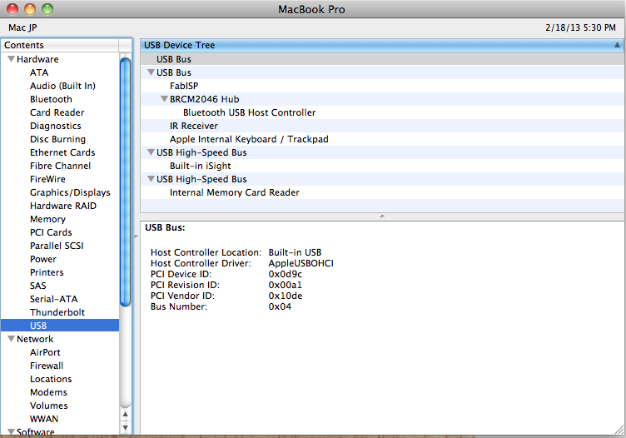The width and height of the screenshot is (626, 438).
Task: Click the AppleUSBOHCI driver value
Action: click(x=301, y=263)
